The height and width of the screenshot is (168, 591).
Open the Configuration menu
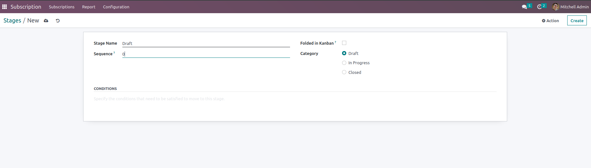coord(116,7)
